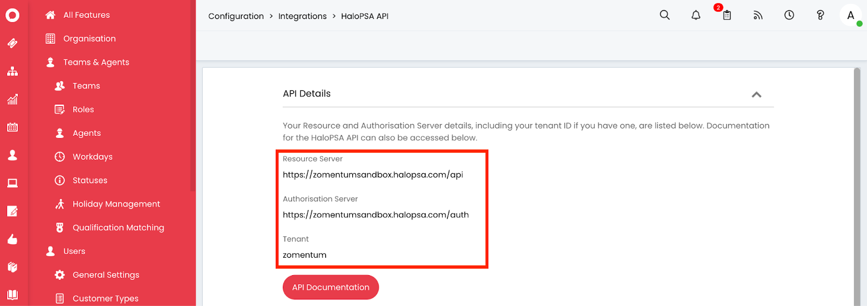Go to Integrations breadcrumb
Screen dimensions: 867x306
pyautogui.click(x=302, y=16)
